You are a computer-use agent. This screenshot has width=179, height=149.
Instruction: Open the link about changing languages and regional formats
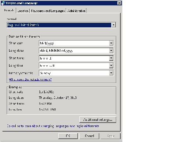coord(53,126)
